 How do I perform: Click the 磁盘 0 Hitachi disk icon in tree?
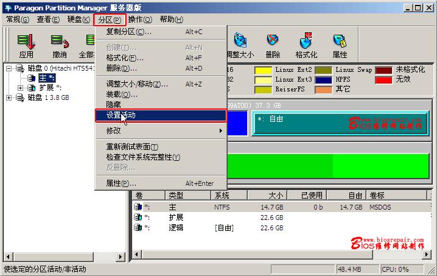pyautogui.click(x=20, y=68)
